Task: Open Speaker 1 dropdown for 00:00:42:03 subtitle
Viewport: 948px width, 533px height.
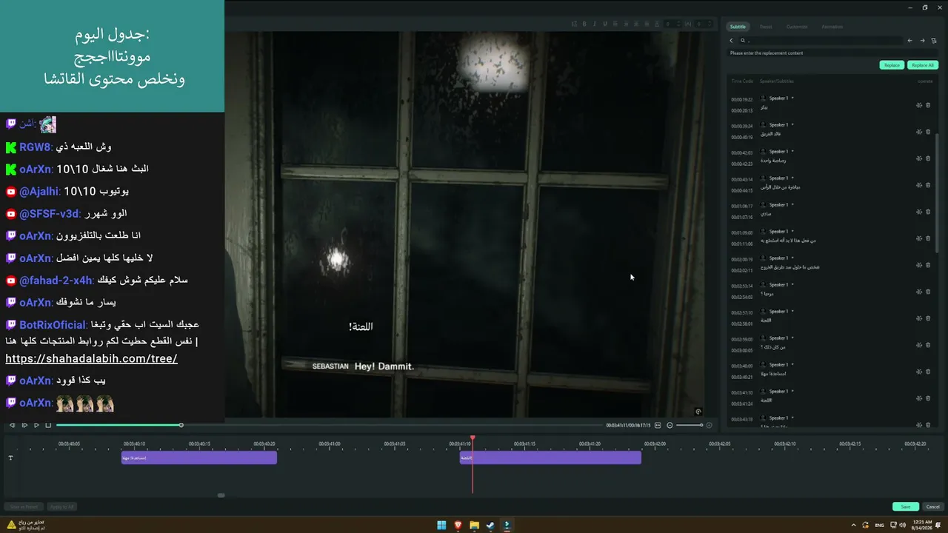Action: 792,151
